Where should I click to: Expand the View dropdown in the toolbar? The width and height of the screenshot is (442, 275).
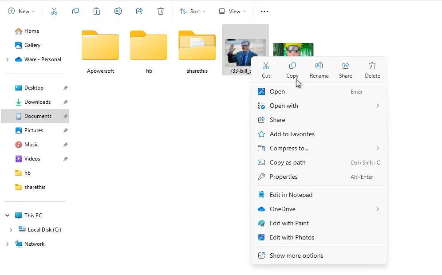tap(232, 11)
